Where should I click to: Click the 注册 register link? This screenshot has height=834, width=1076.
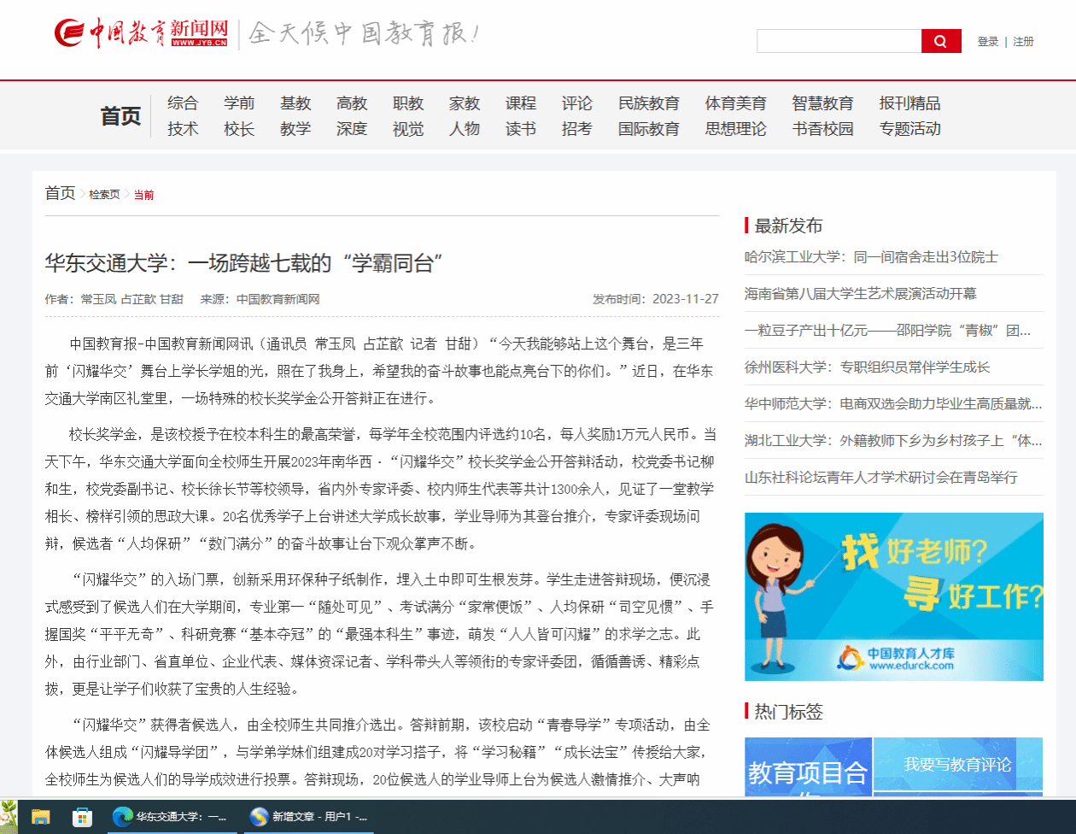click(1023, 42)
